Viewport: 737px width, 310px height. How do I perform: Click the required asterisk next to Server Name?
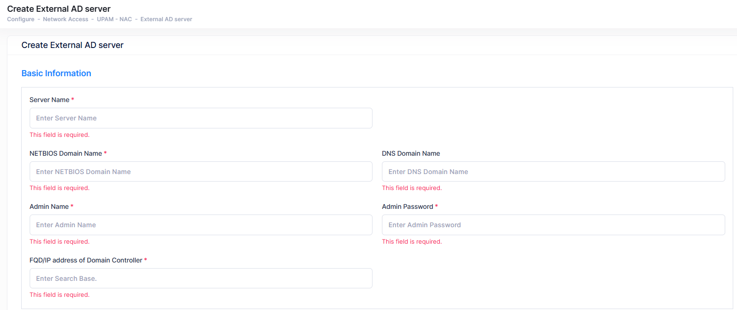coord(73,99)
